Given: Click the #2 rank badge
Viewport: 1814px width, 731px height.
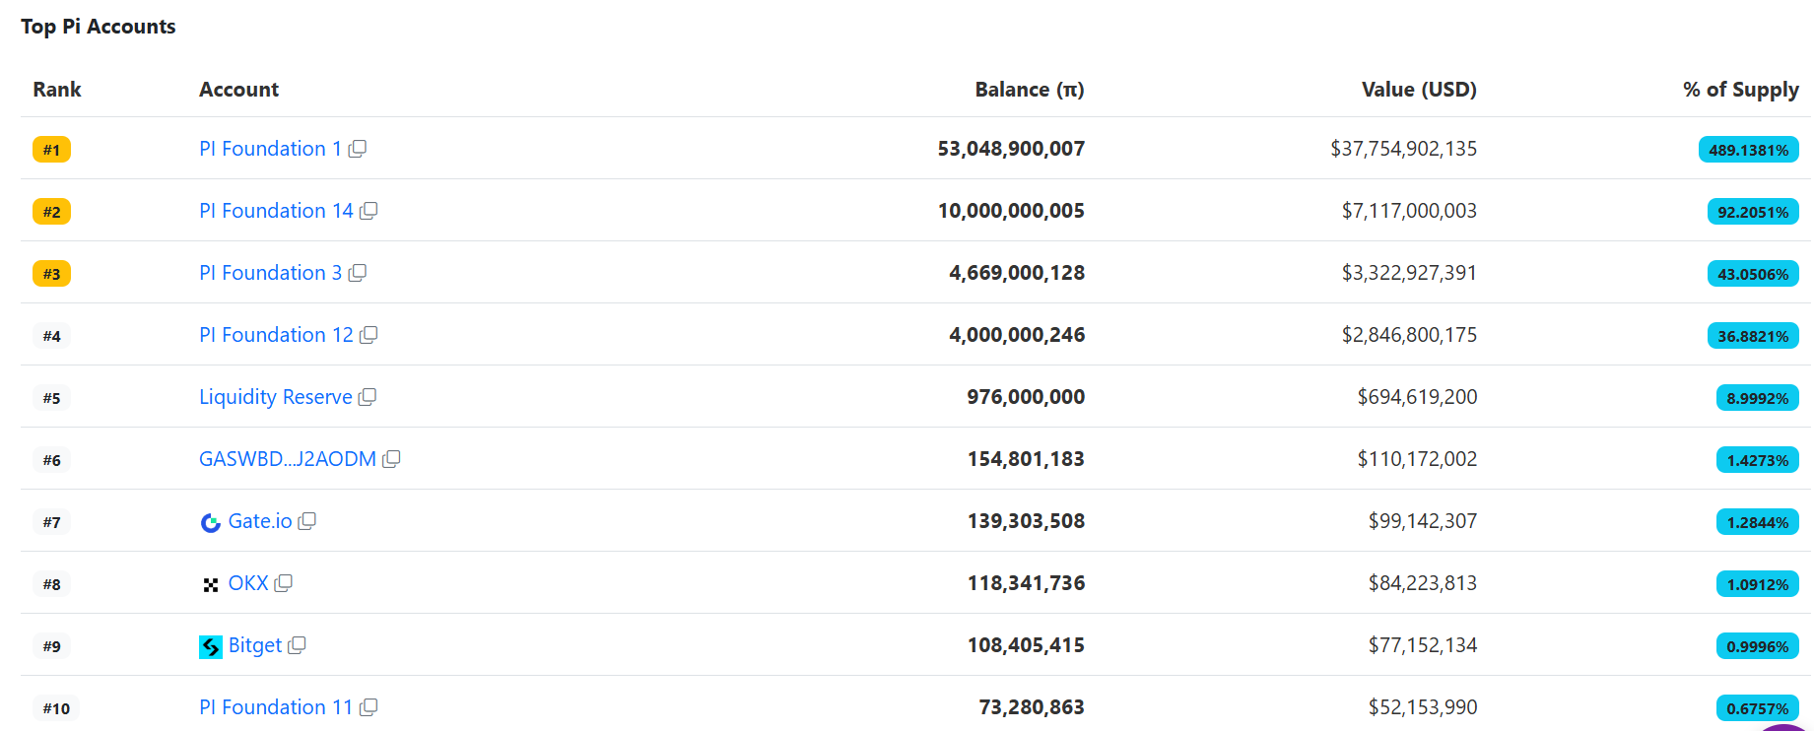Looking at the screenshot, I should coord(51,212).
